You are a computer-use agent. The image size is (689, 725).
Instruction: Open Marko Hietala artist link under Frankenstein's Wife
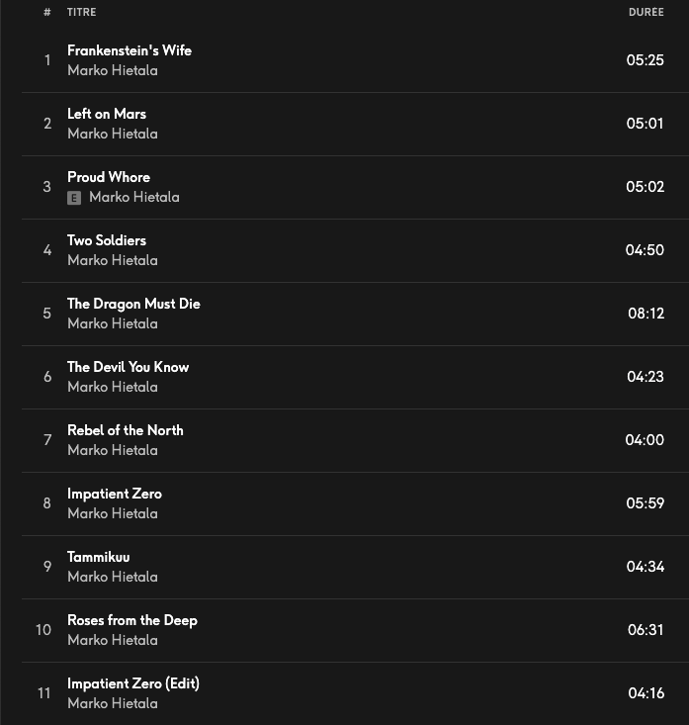[112, 71]
